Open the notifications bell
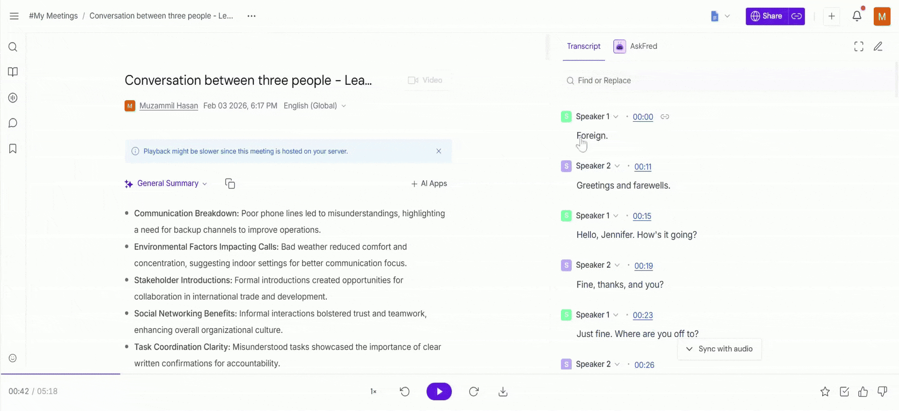Image resolution: width=899 pixels, height=411 pixels. (x=857, y=16)
